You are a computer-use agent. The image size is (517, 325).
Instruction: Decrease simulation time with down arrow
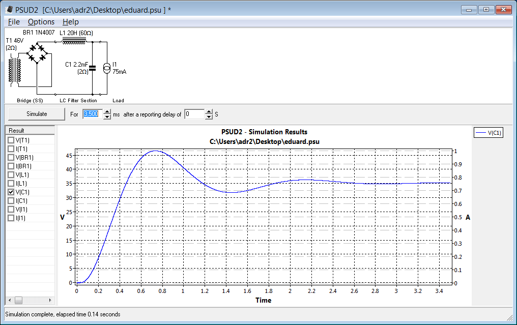pyautogui.click(x=107, y=116)
